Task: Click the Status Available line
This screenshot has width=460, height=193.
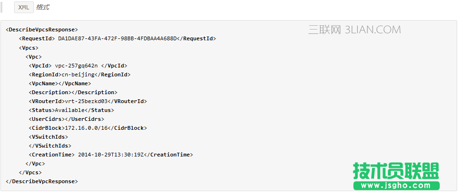Action: [71, 110]
